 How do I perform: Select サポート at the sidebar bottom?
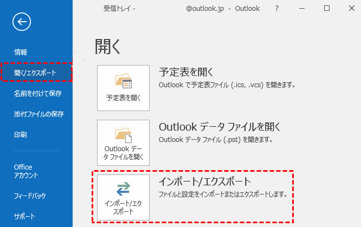[24, 216]
